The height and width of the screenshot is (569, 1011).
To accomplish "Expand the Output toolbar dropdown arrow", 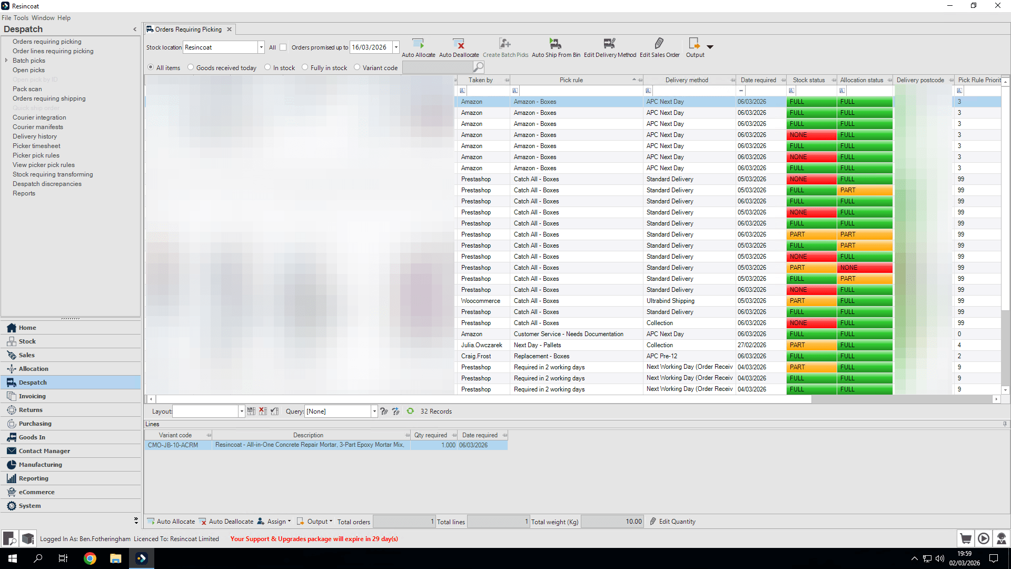I will point(710,47).
